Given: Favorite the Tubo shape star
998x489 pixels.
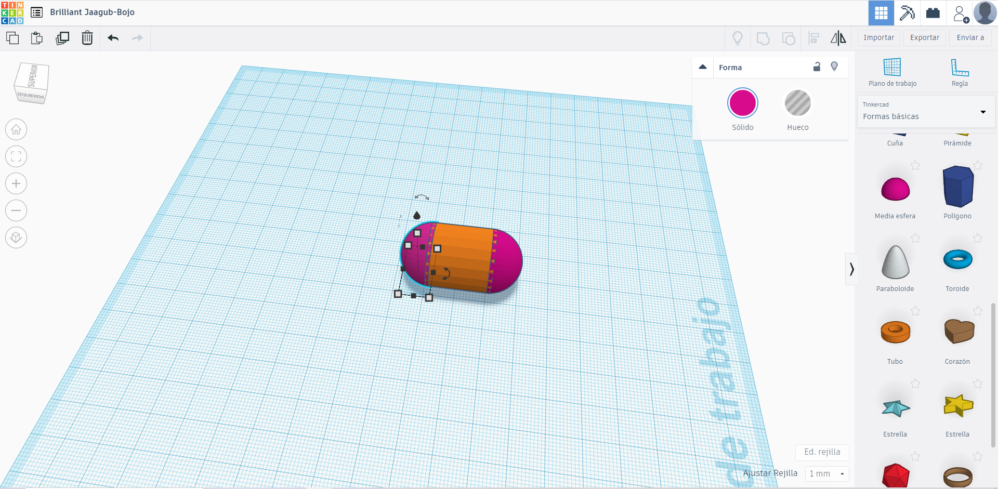Looking at the screenshot, I should 915,311.
